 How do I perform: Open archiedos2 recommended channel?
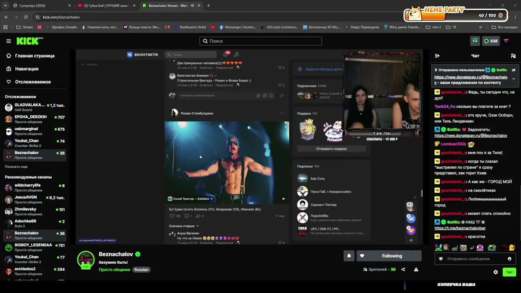(35, 271)
